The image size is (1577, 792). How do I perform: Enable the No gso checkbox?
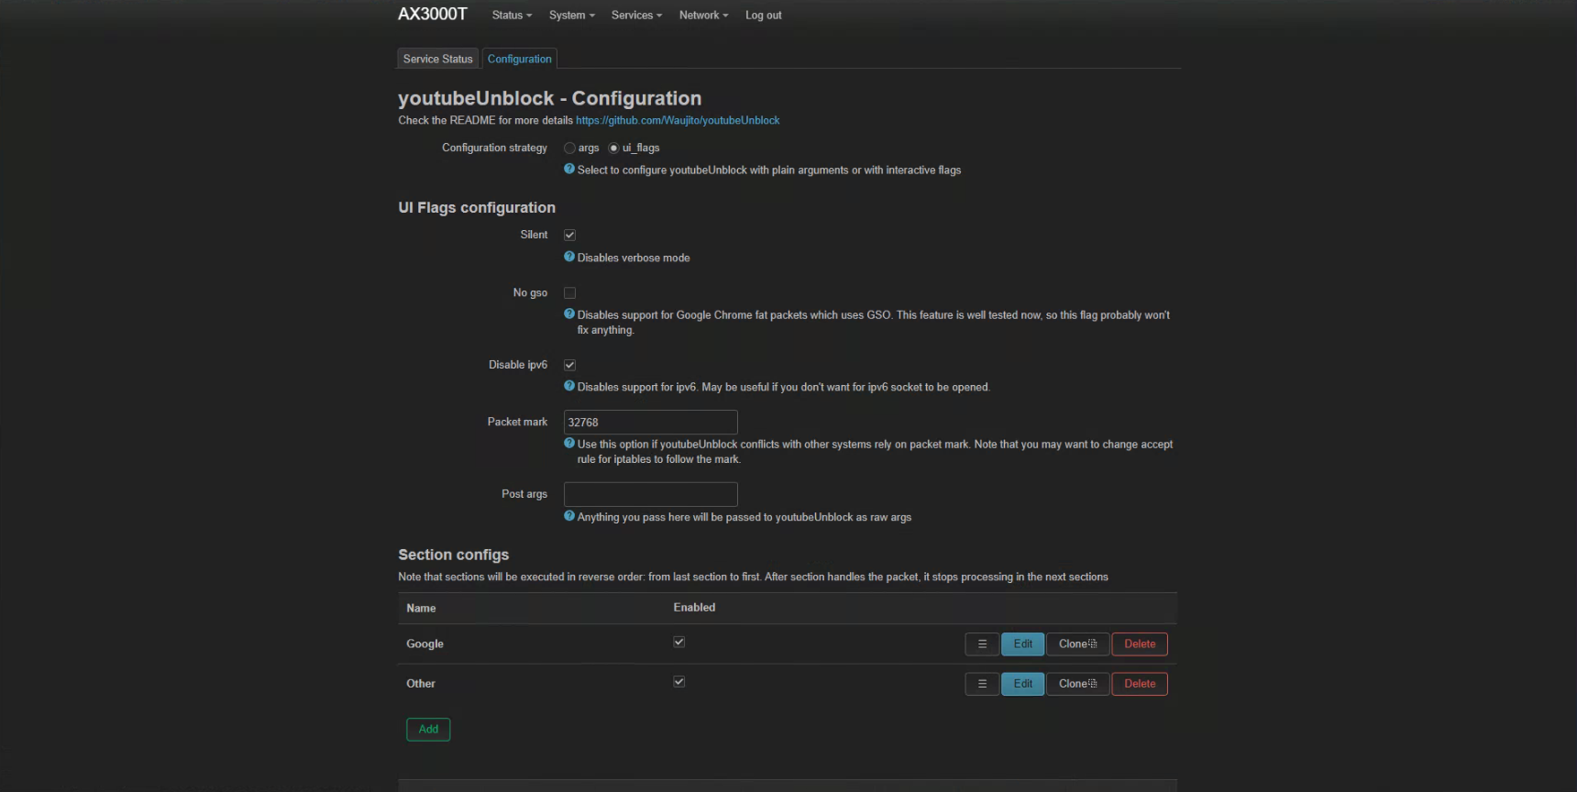569,293
